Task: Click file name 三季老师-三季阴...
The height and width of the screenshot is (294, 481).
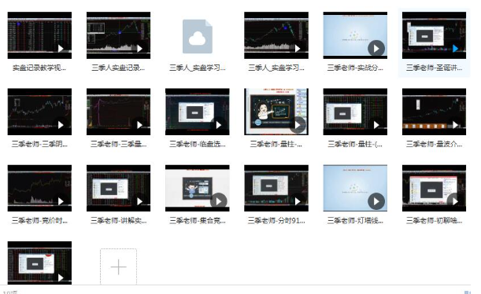Action: click(x=39, y=144)
